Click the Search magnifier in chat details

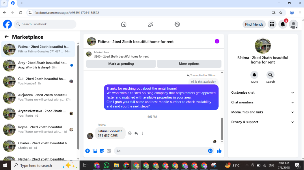click(x=270, y=75)
